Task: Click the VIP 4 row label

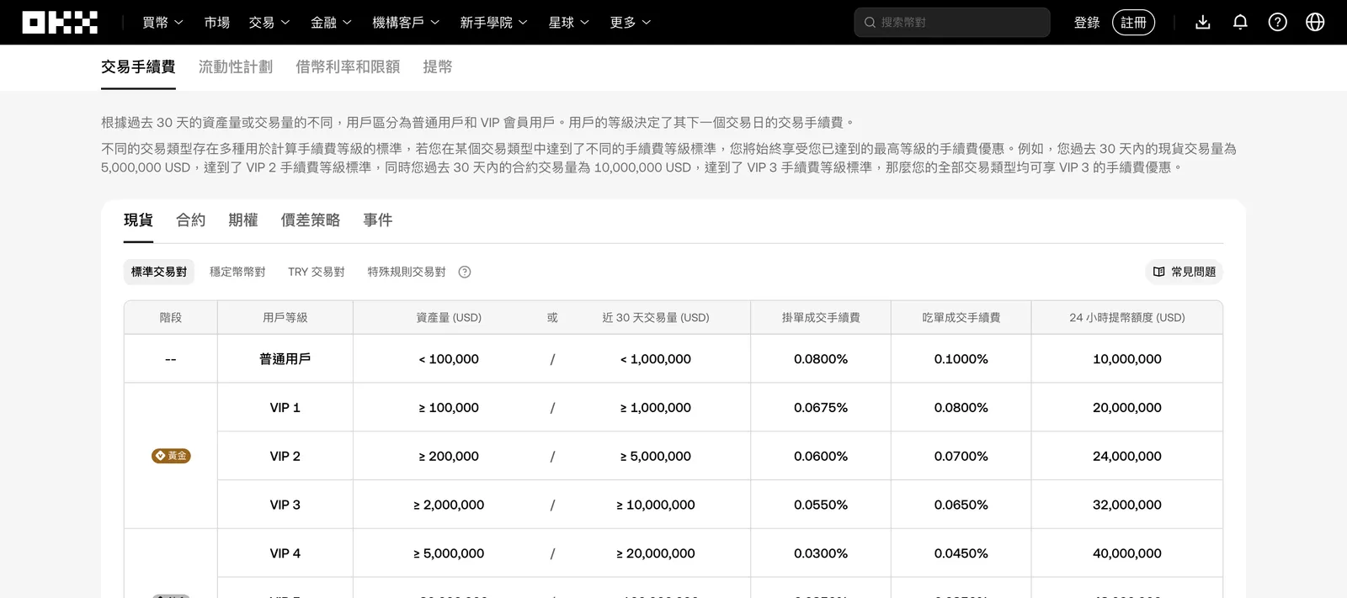Action: 285,554
